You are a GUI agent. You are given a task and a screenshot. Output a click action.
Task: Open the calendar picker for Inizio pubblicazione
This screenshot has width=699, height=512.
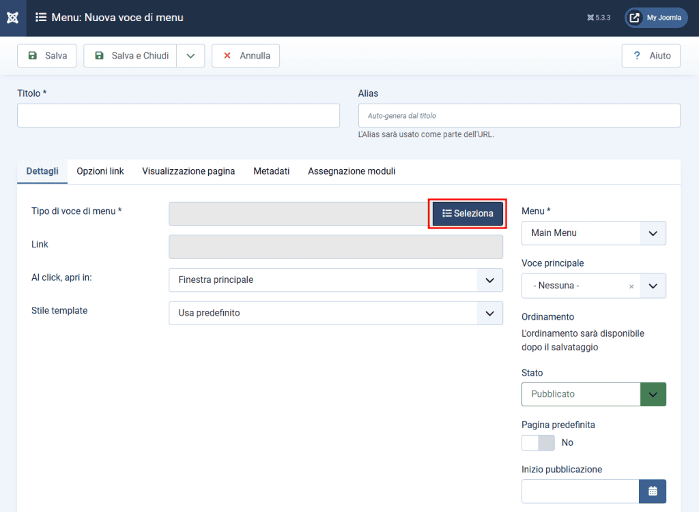653,491
